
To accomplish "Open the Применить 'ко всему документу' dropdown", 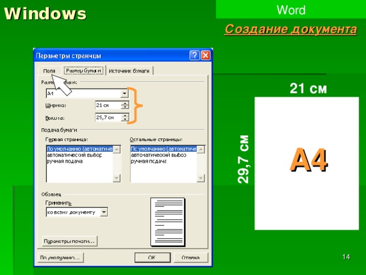I will [104, 213].
